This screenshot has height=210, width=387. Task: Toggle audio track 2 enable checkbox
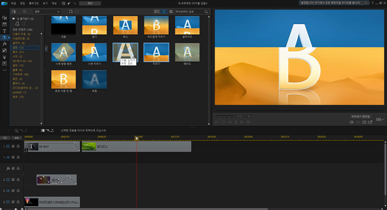tap(13, 191)
